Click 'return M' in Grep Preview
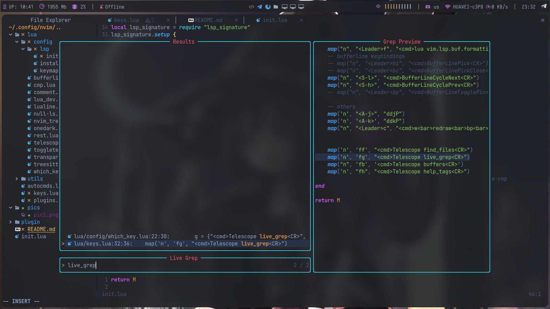Viewport: 550px width, 309px height. click(x=328, y=201)
